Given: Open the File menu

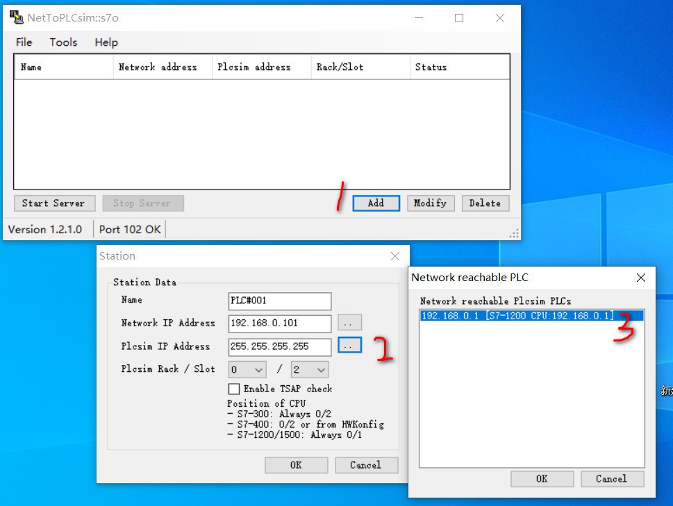Looking at the screenshot, I should [24, 42].
